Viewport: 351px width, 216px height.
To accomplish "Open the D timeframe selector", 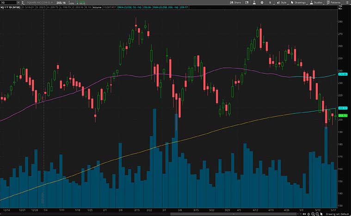I will (x=271, y=2).
